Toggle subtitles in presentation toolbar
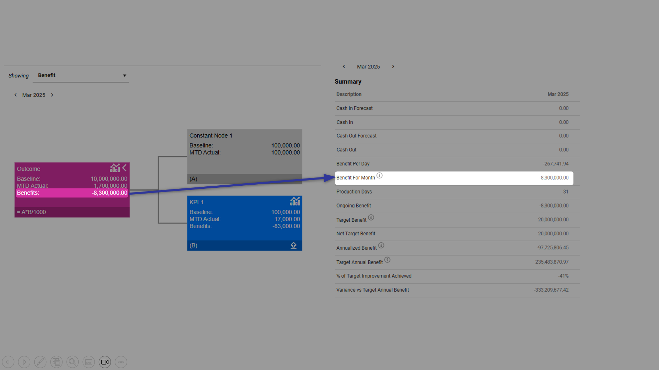This screenshot has height=370, width=659. pos(89,362)
